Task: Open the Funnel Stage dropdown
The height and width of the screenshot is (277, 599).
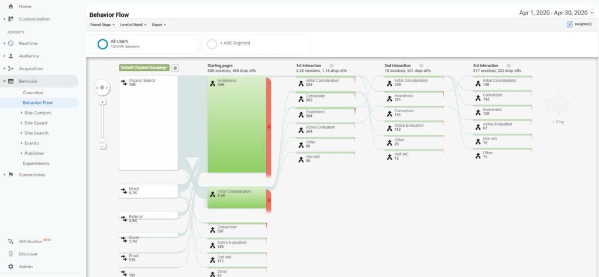Action: click(x=102, y=25)
